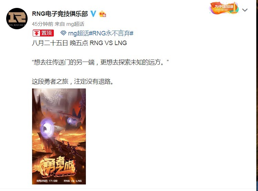Click the 这段勇者之旅 closing sentence
Image resolution: width=258 pixels, height=191 pixels.
point(73,82)
